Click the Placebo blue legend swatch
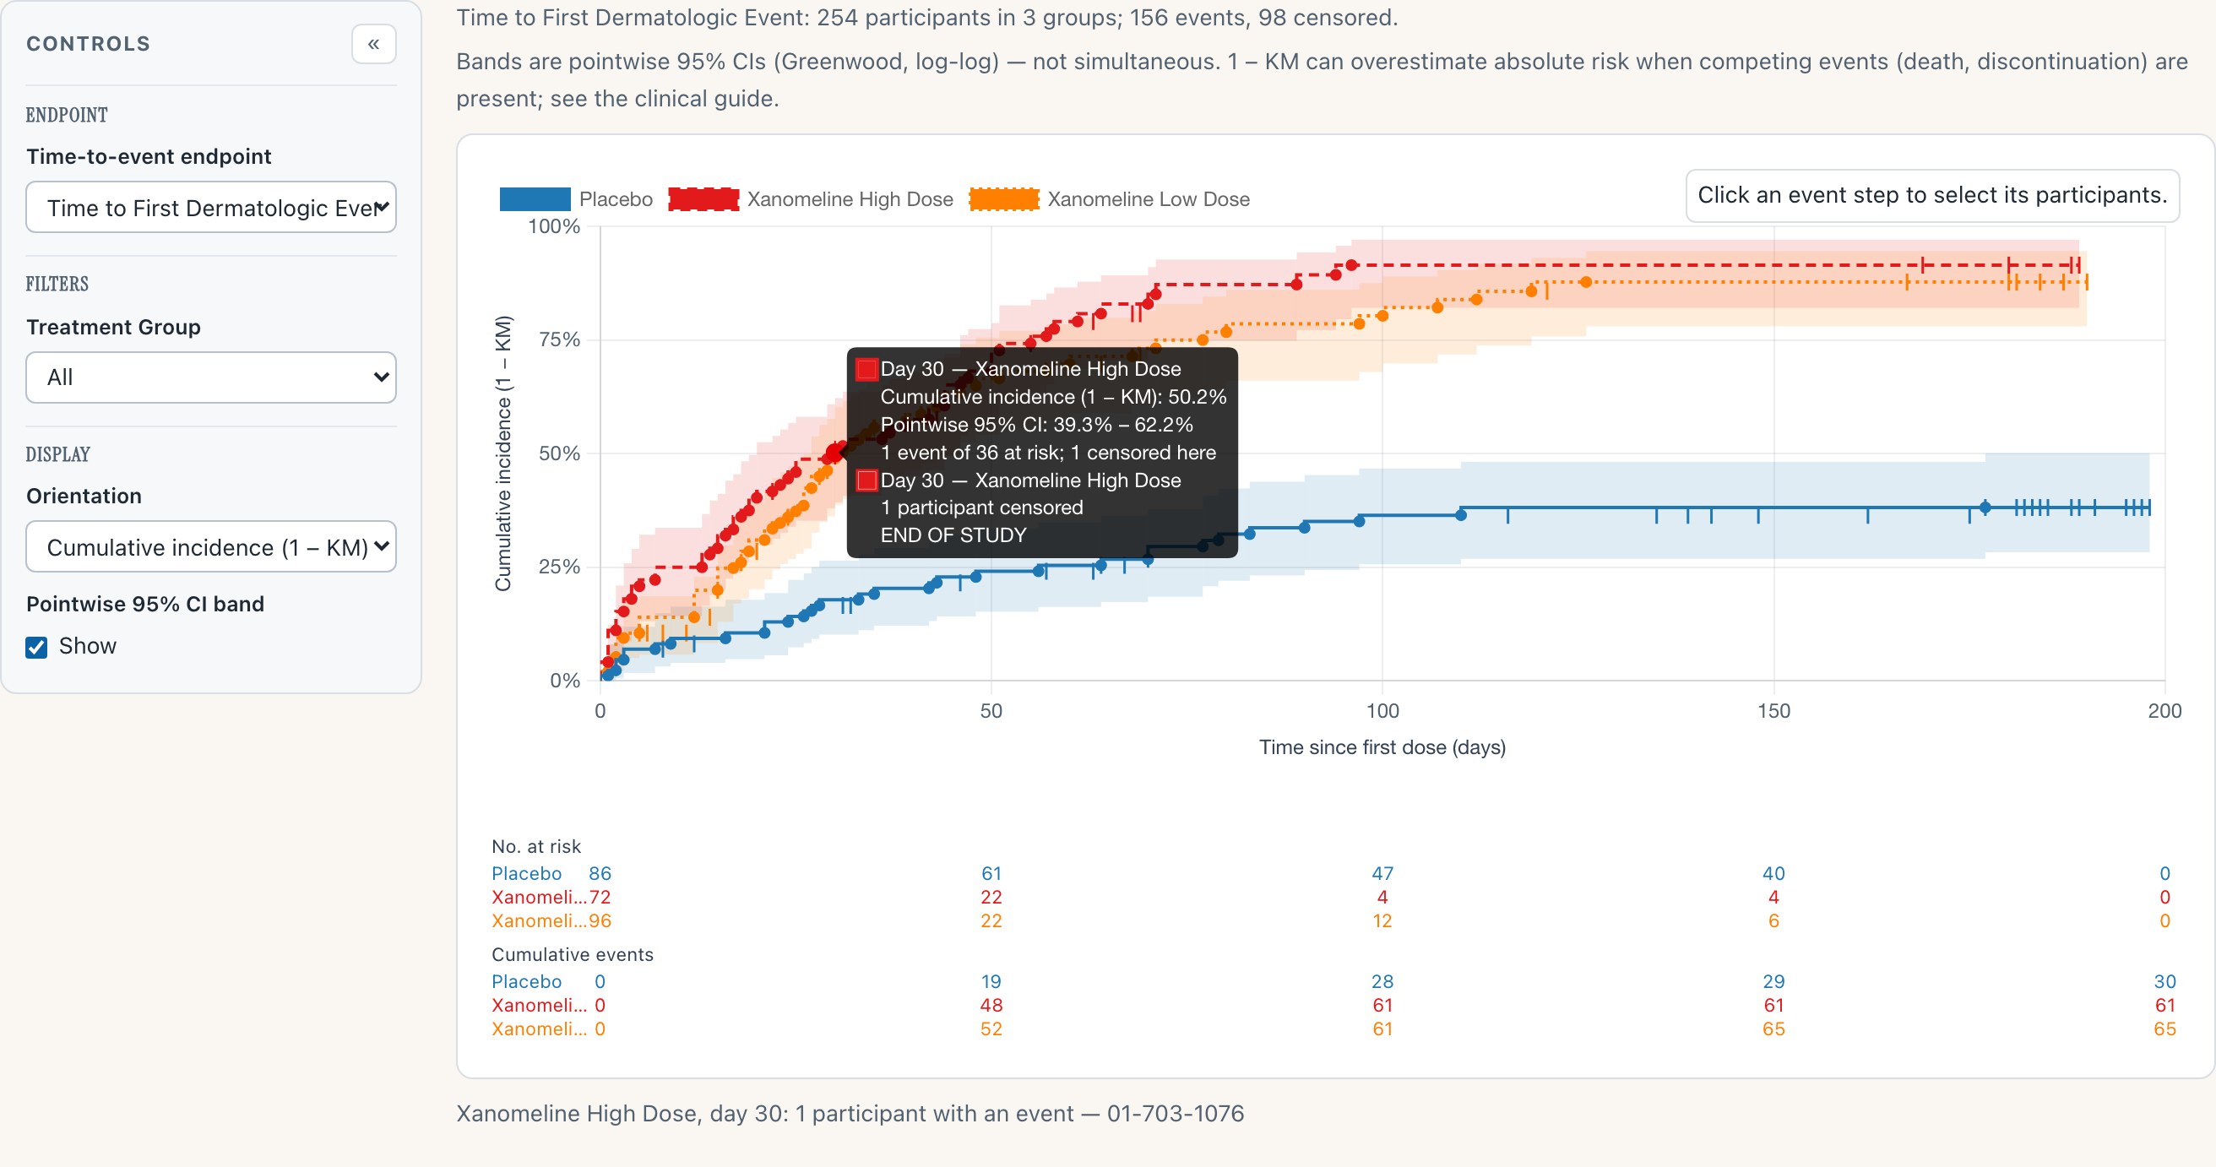Screen dimensions: 2216x1167 [535, 199]
